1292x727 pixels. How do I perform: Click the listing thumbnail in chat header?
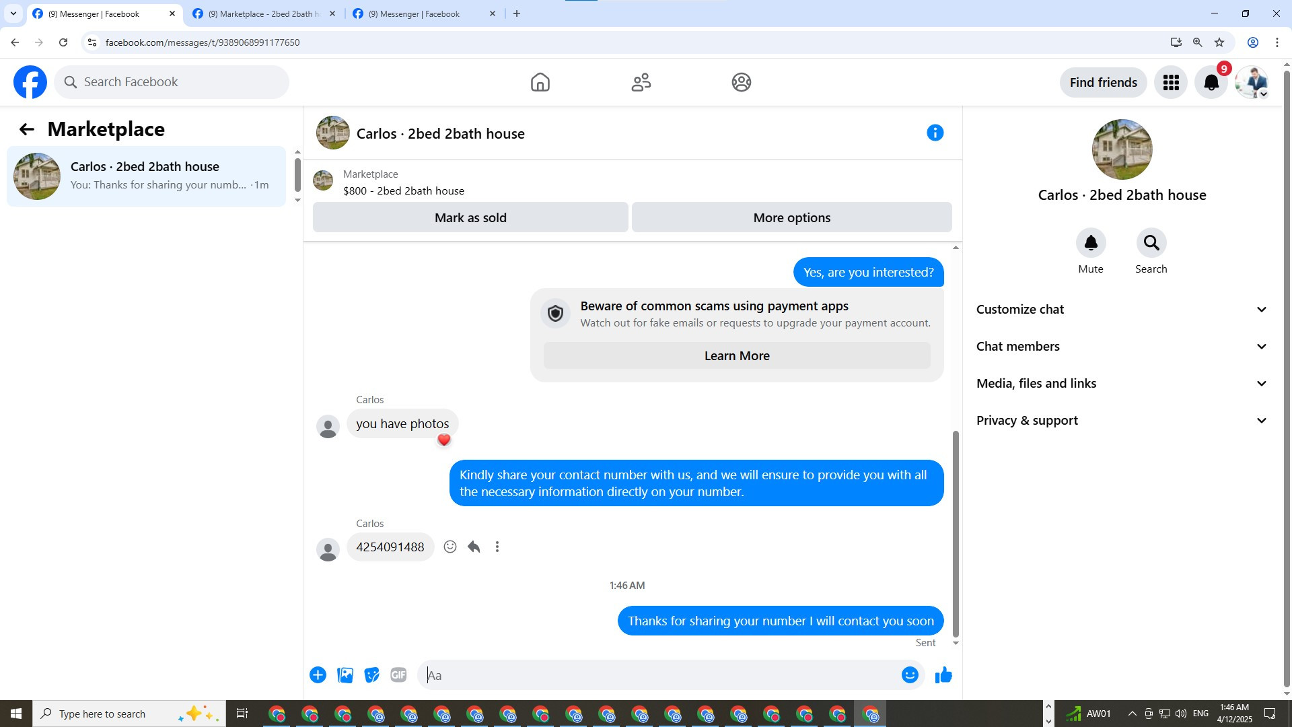point(333,133)
